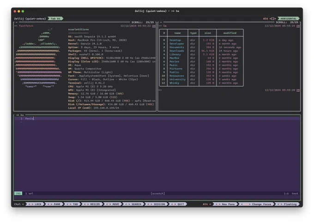This screenshot has height=222, width=314.
Task: Select MOVE mode in status bar
Action: click(113, 204)
